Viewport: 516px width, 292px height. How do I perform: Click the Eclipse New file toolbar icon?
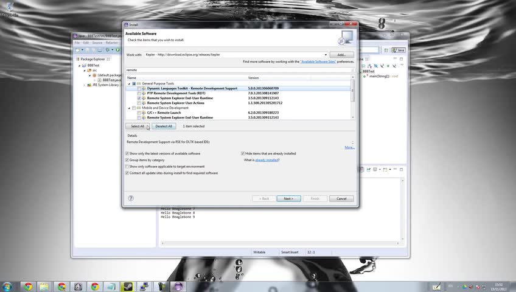(77, 50)
